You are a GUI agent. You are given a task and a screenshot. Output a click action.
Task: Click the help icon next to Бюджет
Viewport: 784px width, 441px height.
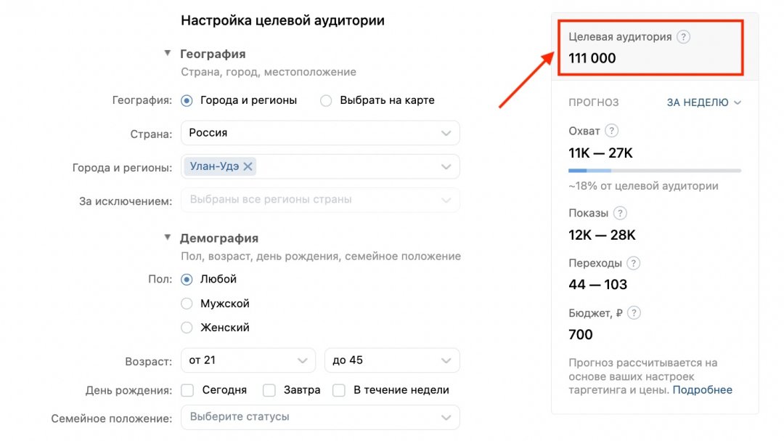point(634,313)
